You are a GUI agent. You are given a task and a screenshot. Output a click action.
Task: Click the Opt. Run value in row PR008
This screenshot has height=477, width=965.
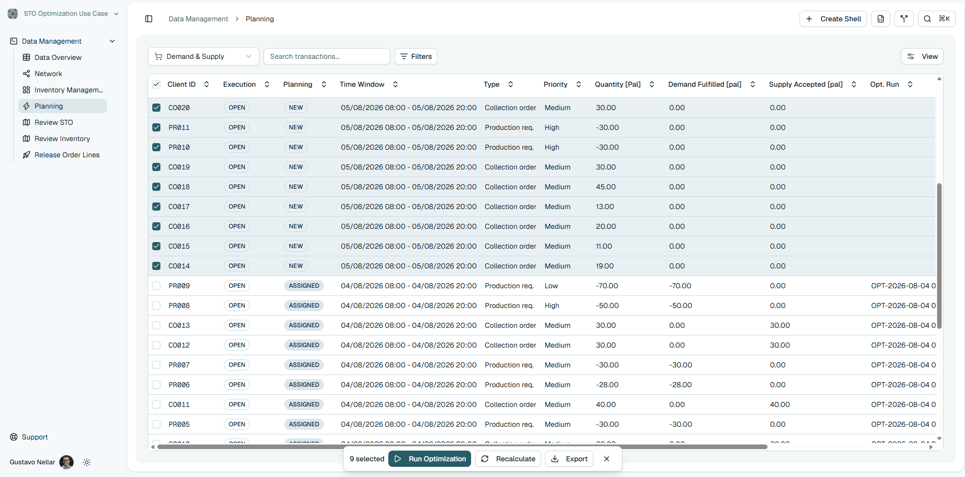click(x=903, y=305)
